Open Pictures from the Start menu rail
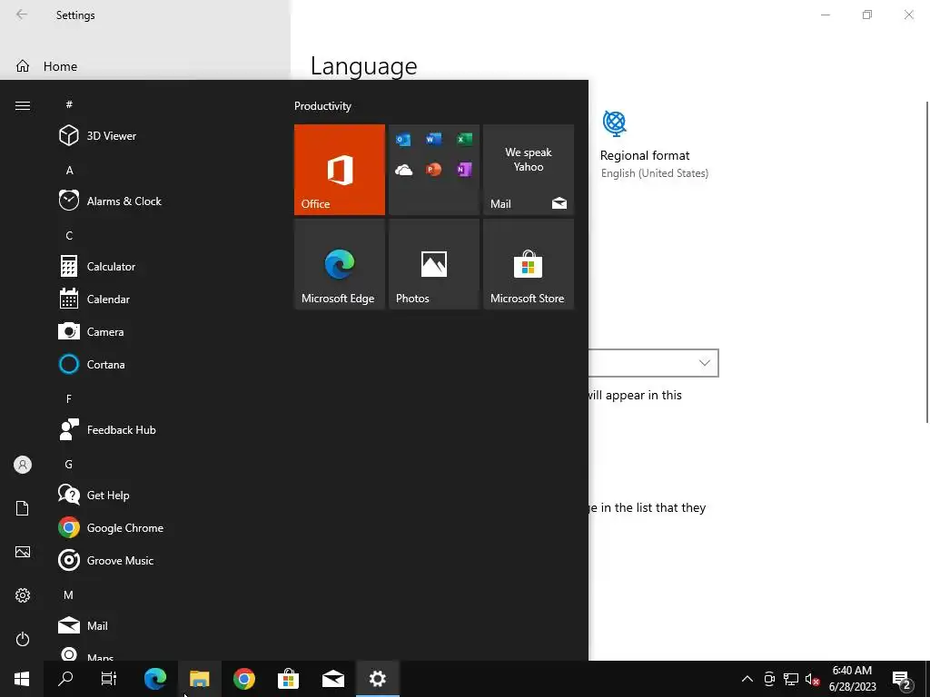Viewport: 930px width, 697px height. point(23,552)
